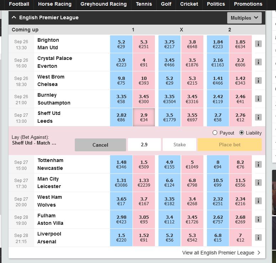The width and height of the screenshot is (276, 263).
Task: Go to the Horse Racing tab
Action: pyautogui.click(x=54, y=4)
